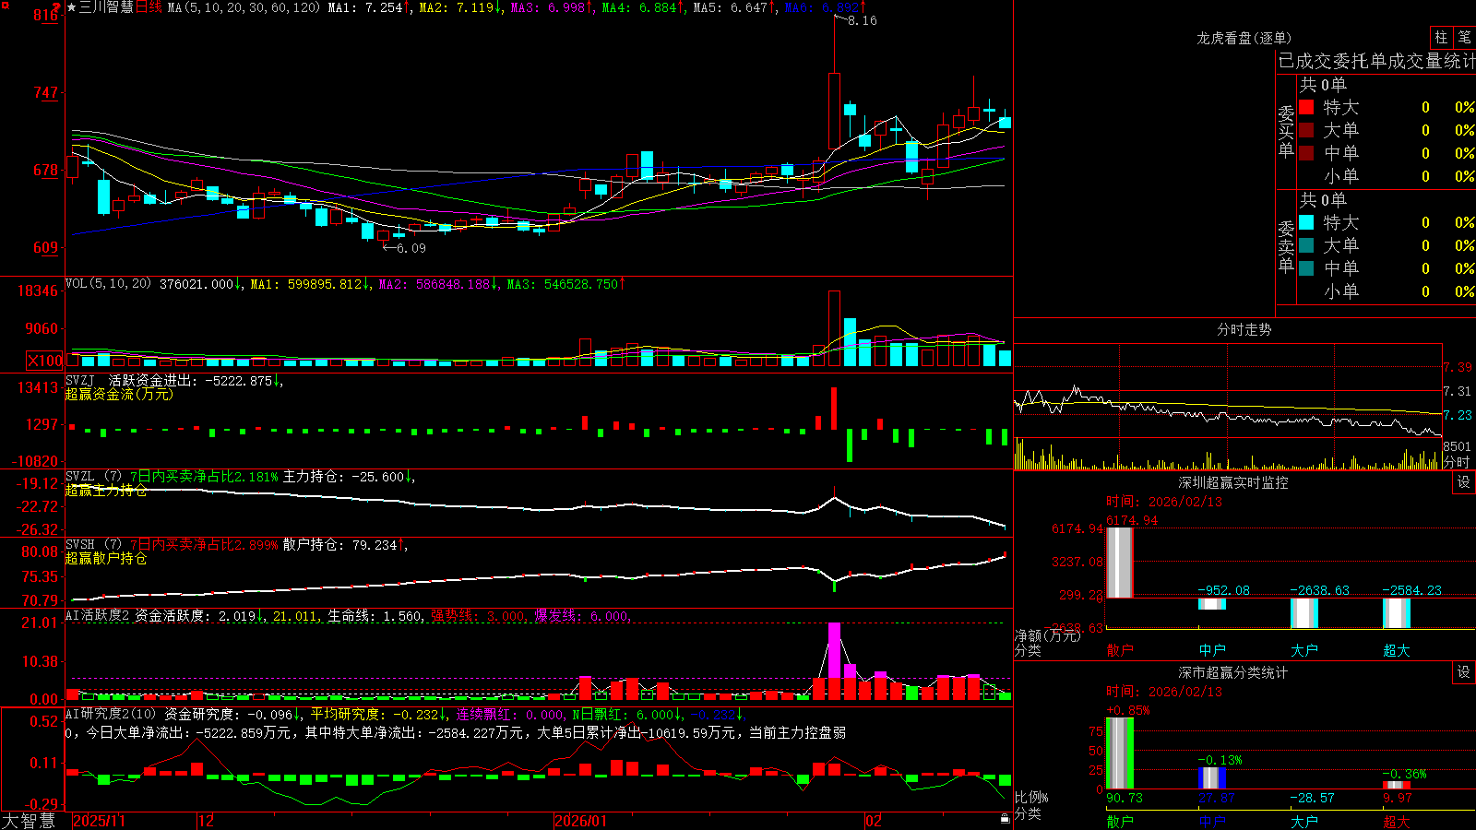
Task: Click the 27.87 value under the 中户 bar
Action: click(1216, 798)
